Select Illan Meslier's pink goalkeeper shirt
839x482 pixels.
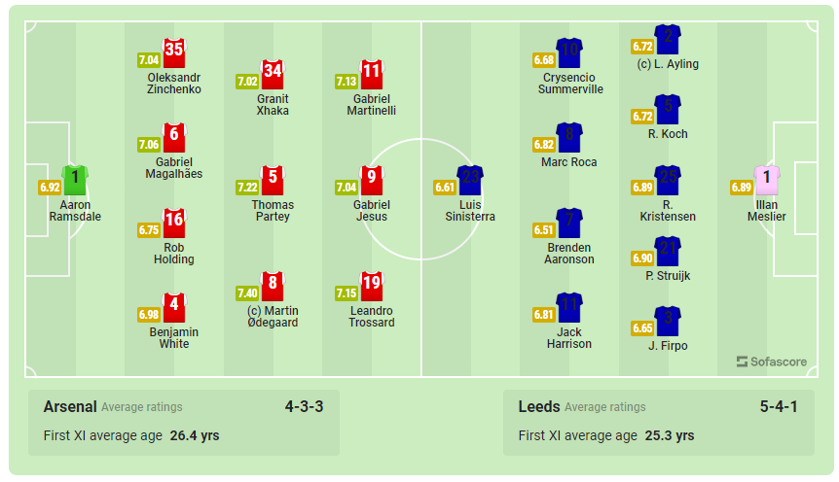(x=767, y=181)
